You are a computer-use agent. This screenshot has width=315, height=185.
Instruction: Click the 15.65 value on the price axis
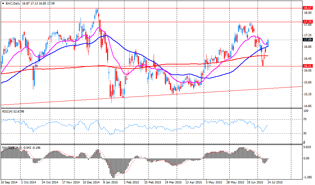(308, 82)
